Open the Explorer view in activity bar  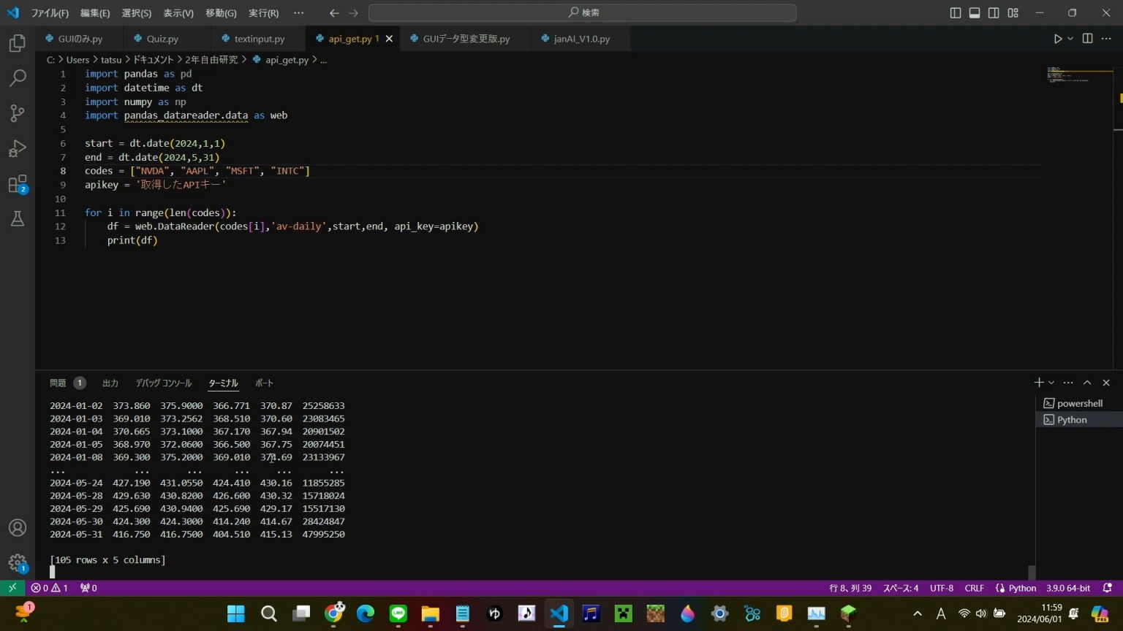tap(18, 44)
